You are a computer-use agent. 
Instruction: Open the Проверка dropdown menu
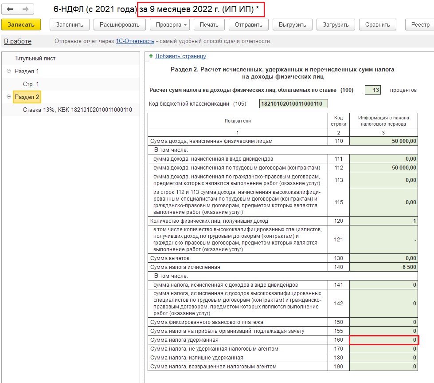click(x=170, y=25)
